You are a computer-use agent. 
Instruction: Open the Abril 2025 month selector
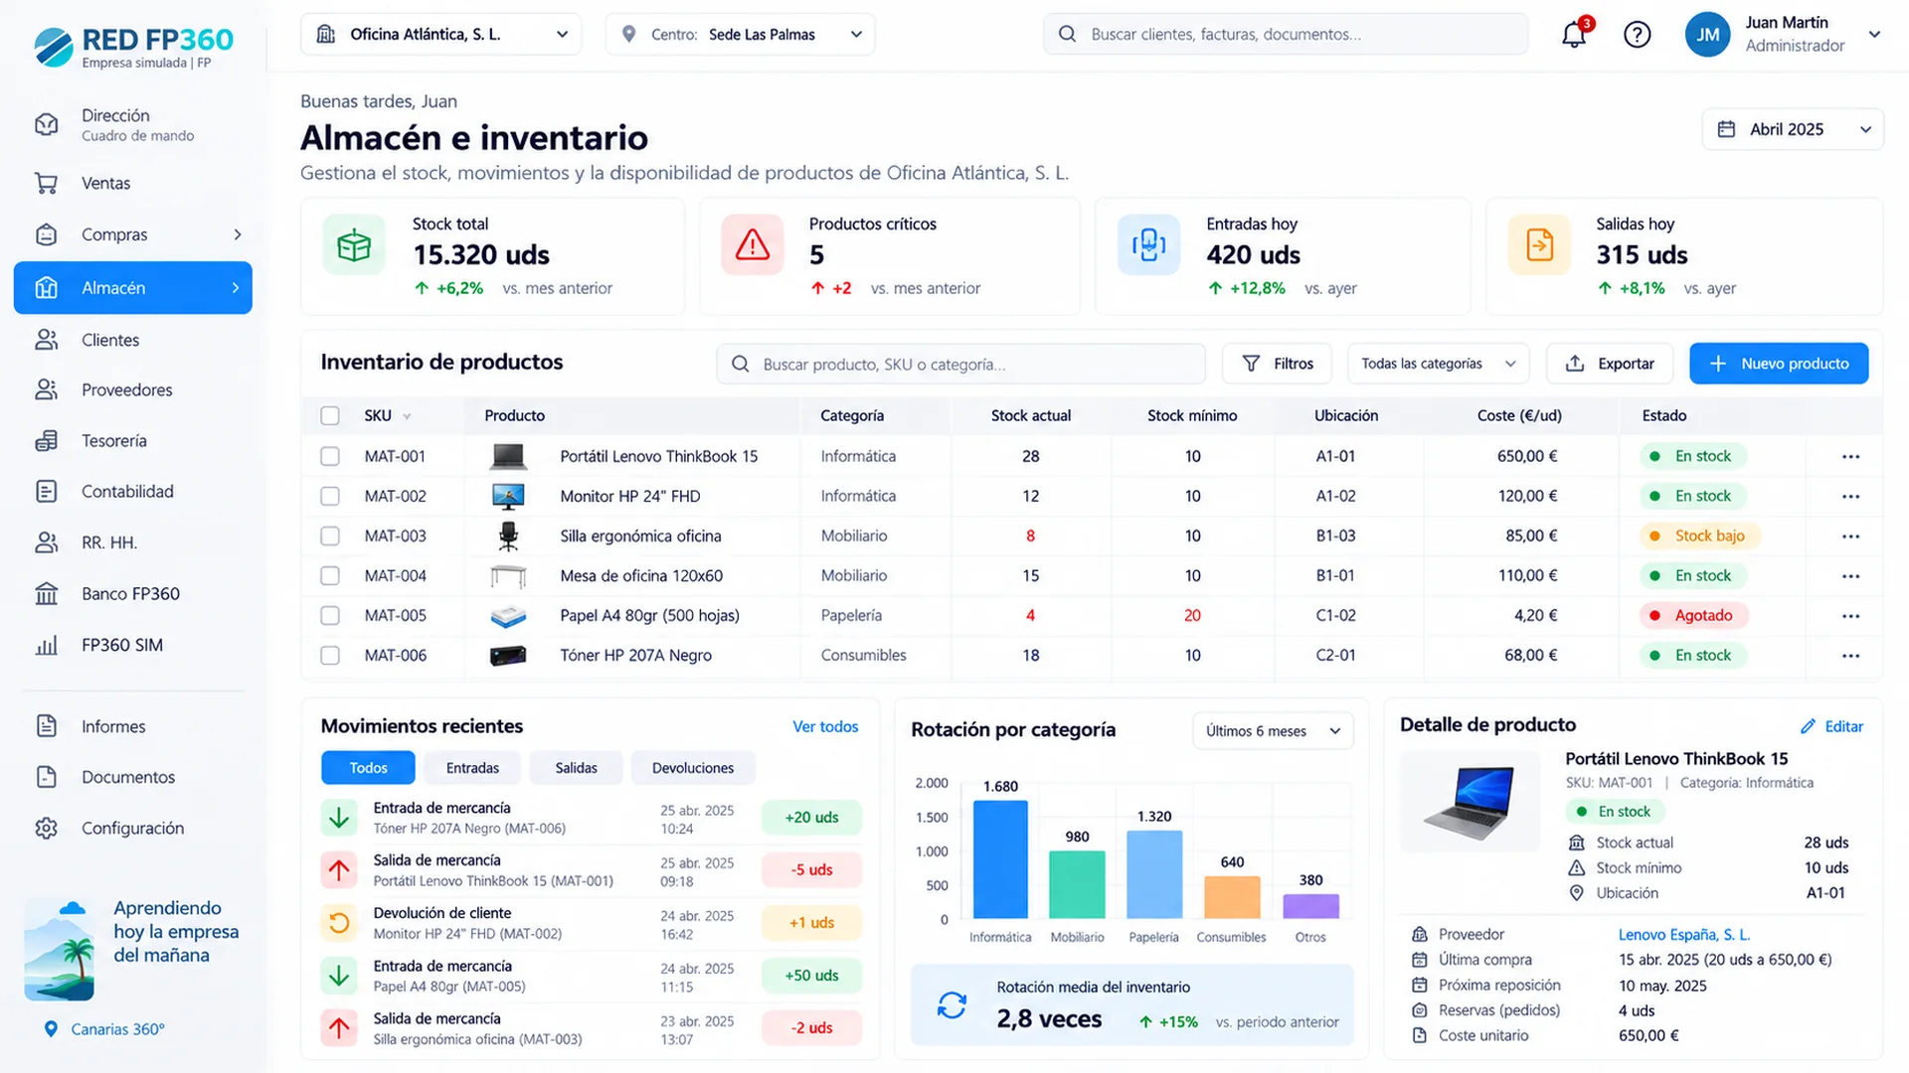coord(1793,129)
